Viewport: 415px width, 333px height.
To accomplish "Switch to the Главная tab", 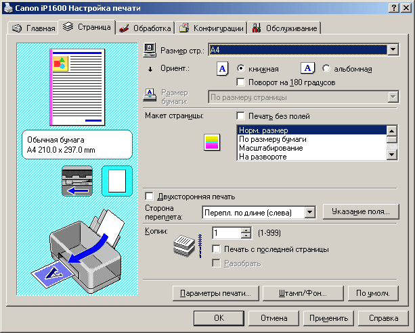I will [x=33, y=28].
